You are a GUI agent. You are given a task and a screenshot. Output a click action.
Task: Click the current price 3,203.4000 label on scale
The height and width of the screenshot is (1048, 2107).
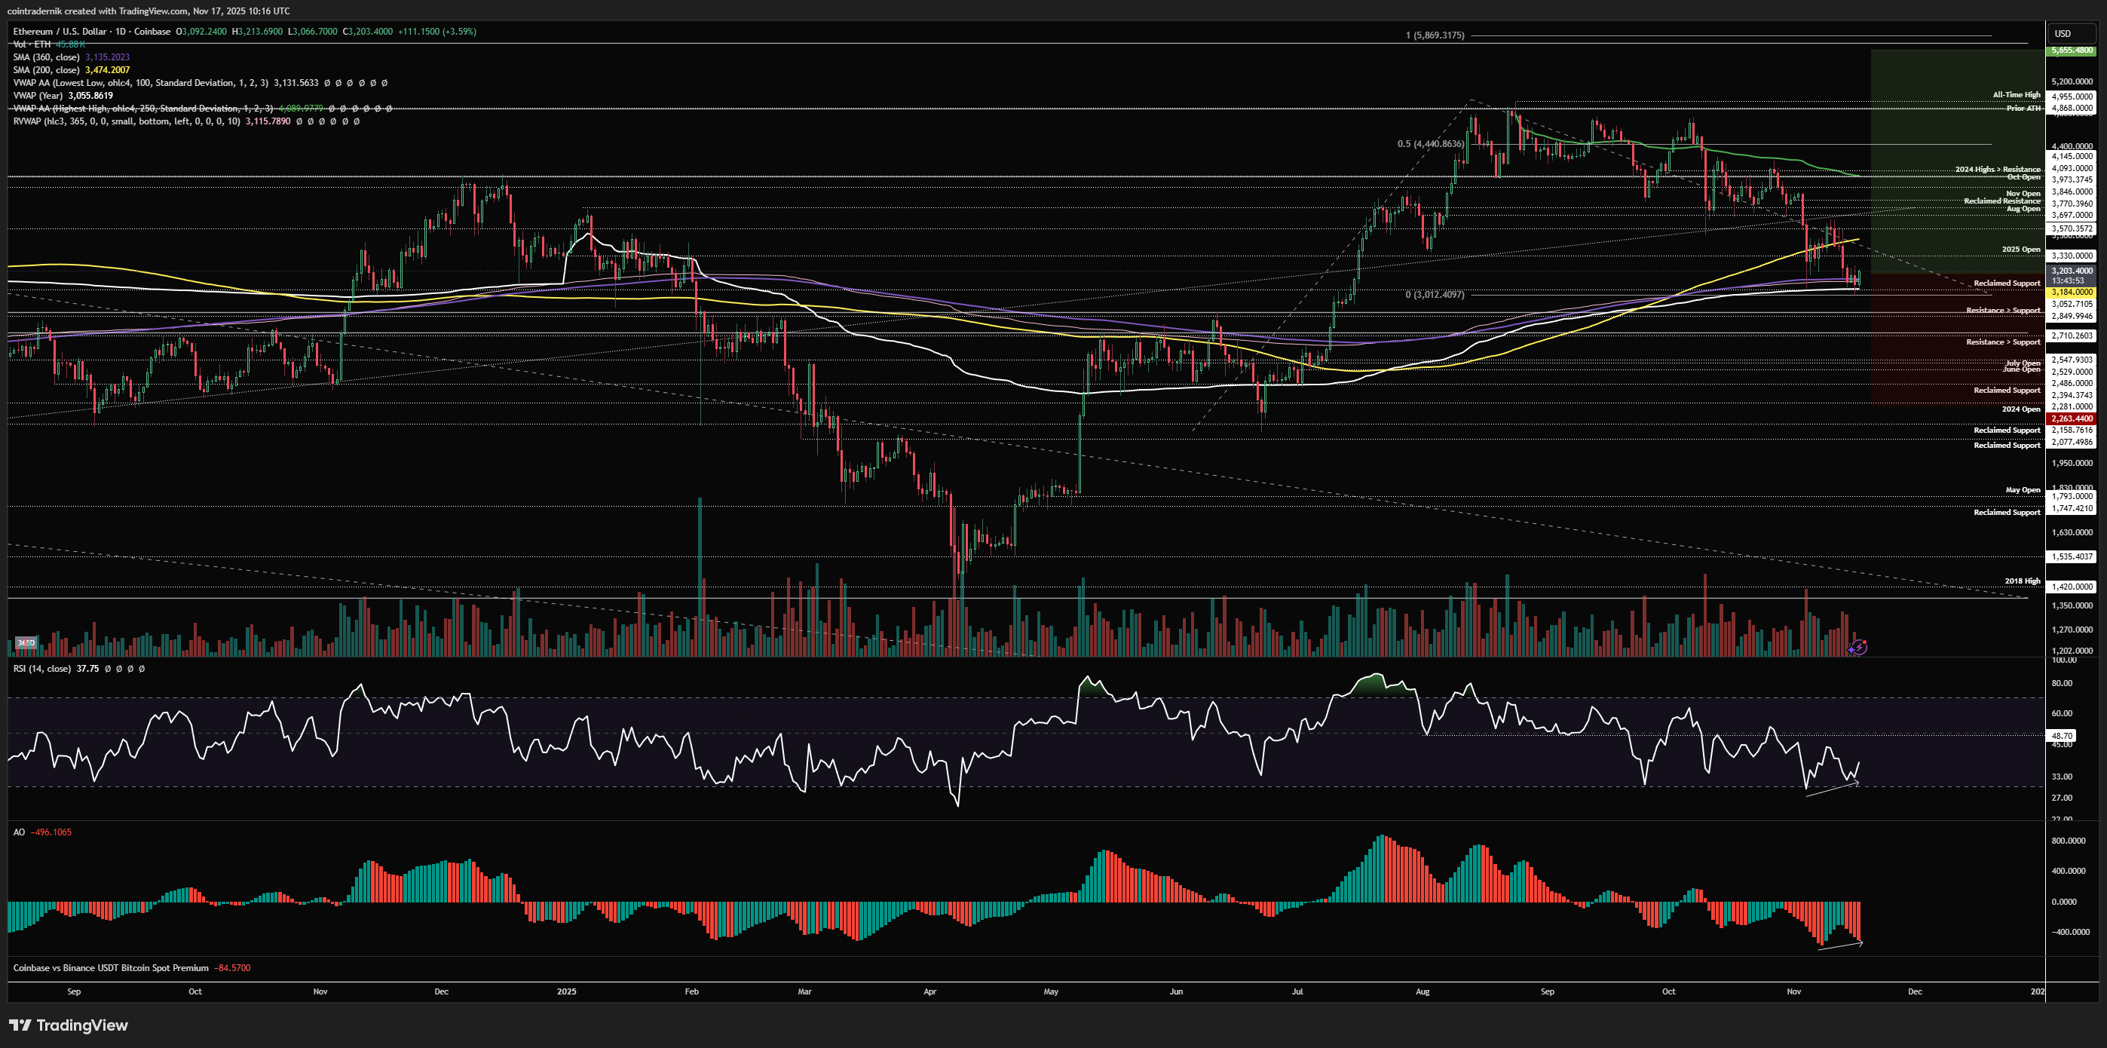[2072, 271]
